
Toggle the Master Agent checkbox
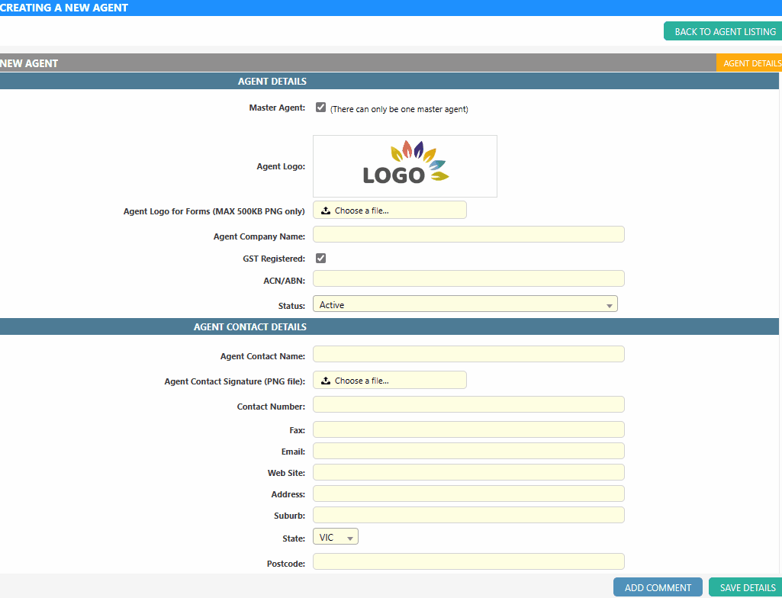pyautogui.click(x=321, y=108)
